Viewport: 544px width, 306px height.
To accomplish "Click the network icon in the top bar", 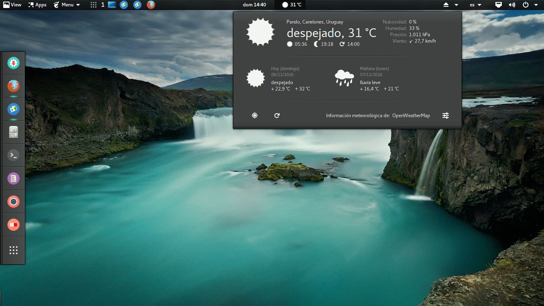I will (499, 5).
